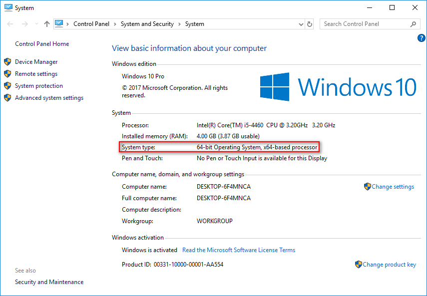427x296 pixels.
Task: Select the 2017 Microsoft Corporation copyright text
Action: click(175, 92)
